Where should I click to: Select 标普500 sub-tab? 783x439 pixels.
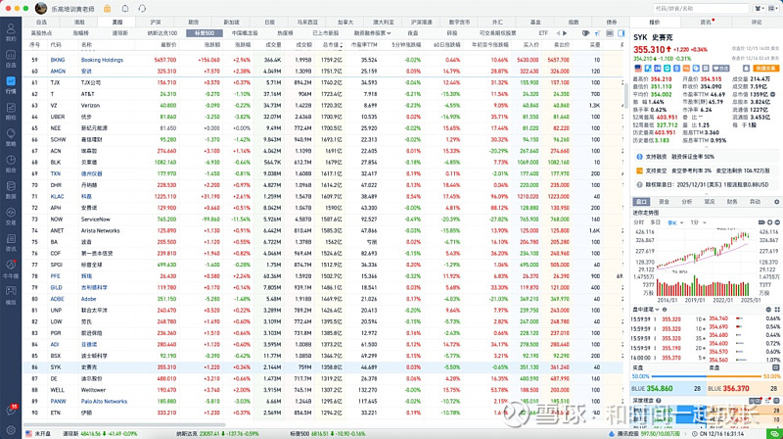[205, 33]
